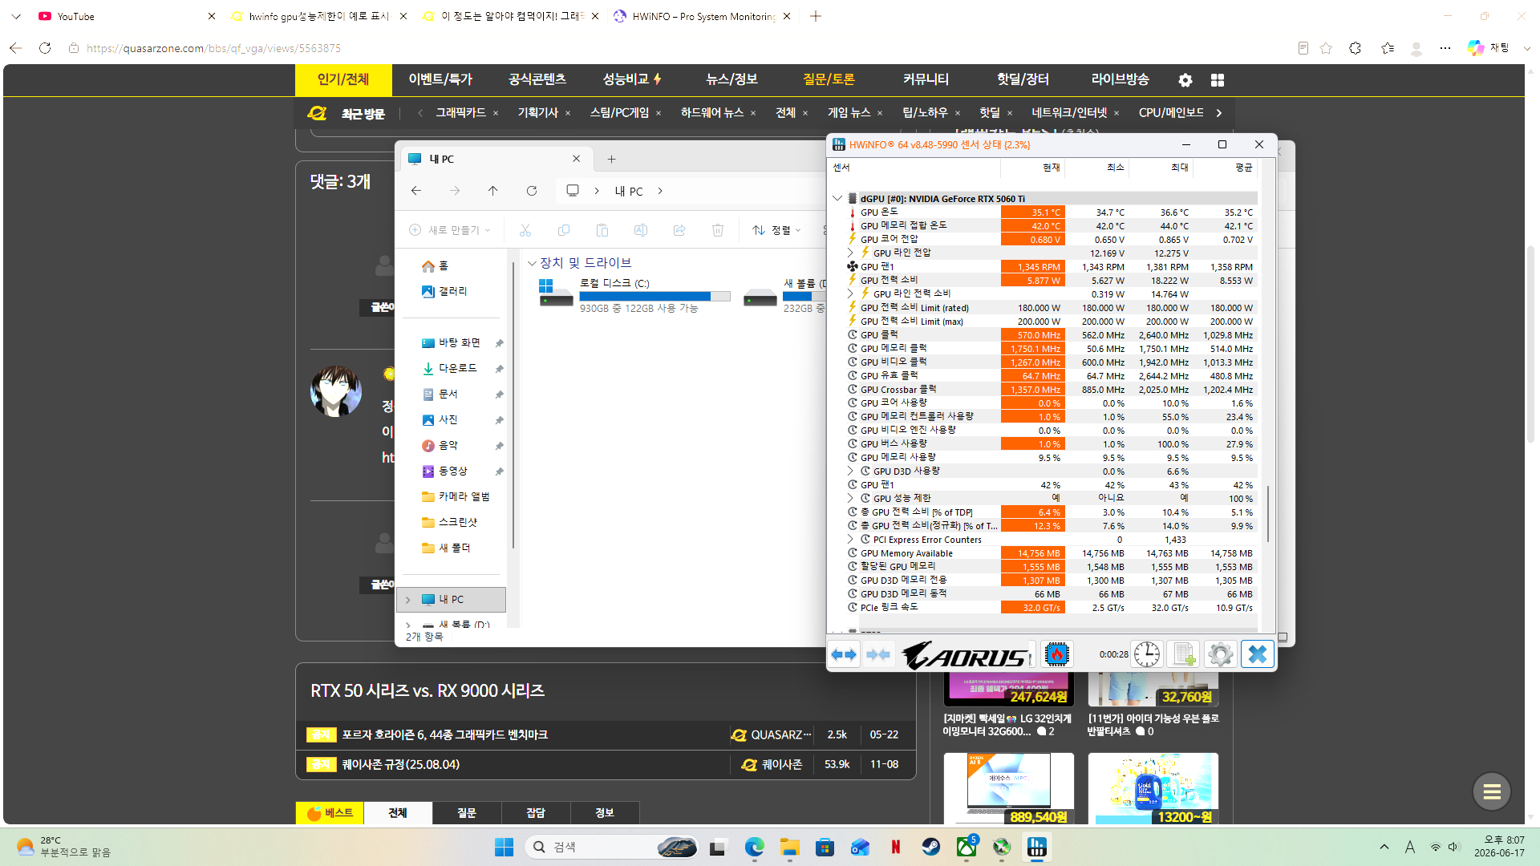Open site settings gear in Quasarzone nav

[1185, 80]
